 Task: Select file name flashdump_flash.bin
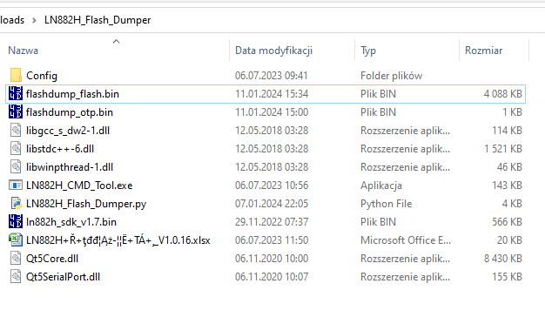[72, 94]
